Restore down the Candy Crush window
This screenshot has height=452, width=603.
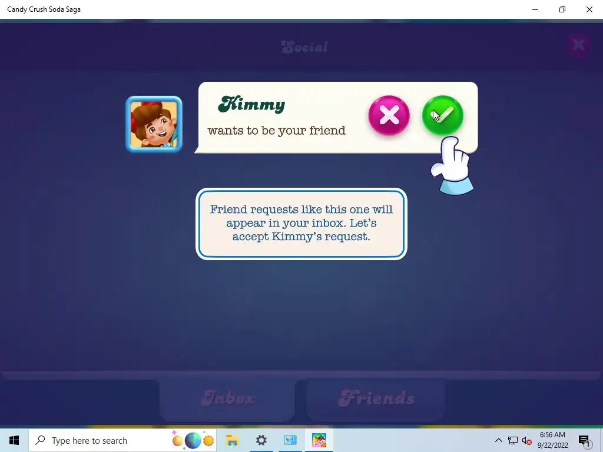click(x=562, y=9)
